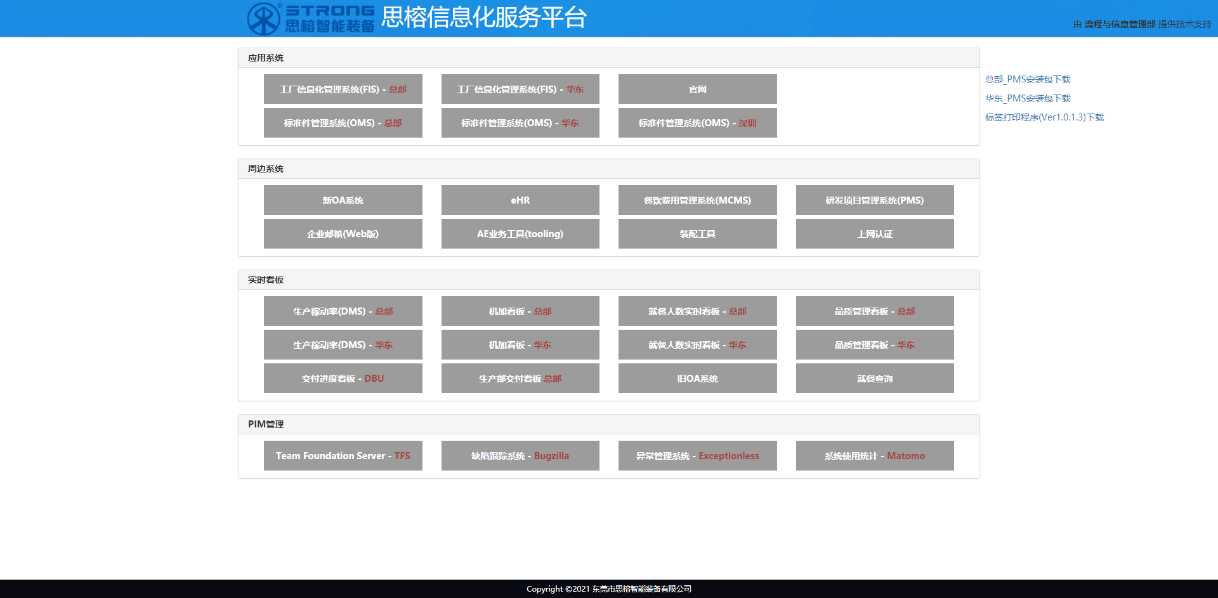Click the Copyright ©2021 footer text
1218x598 pixels.
click(x=609, y=589)
